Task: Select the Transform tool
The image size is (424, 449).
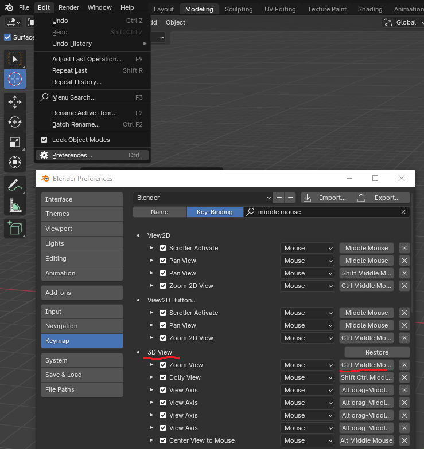Action: (15, 163)
